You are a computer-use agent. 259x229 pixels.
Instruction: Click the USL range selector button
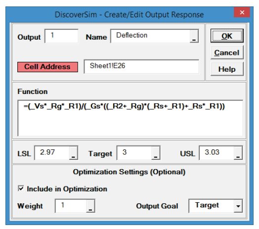[x=238, y=153]
